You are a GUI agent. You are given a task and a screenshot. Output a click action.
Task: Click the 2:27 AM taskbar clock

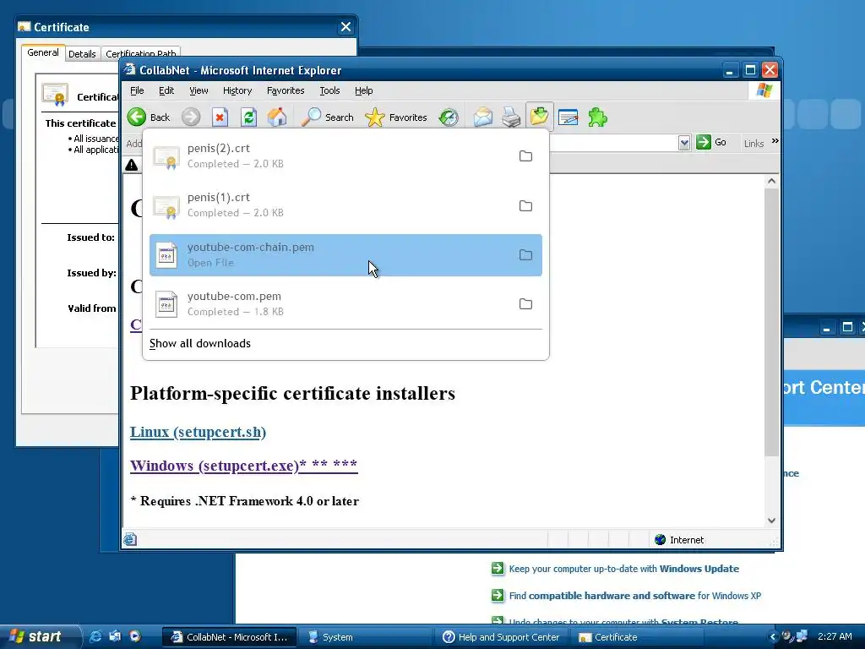[835, 636]
